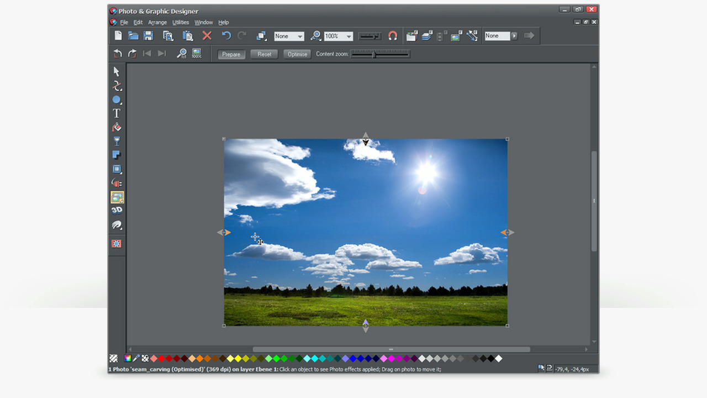Select the Shadow tool

click(x=117, y=155)
